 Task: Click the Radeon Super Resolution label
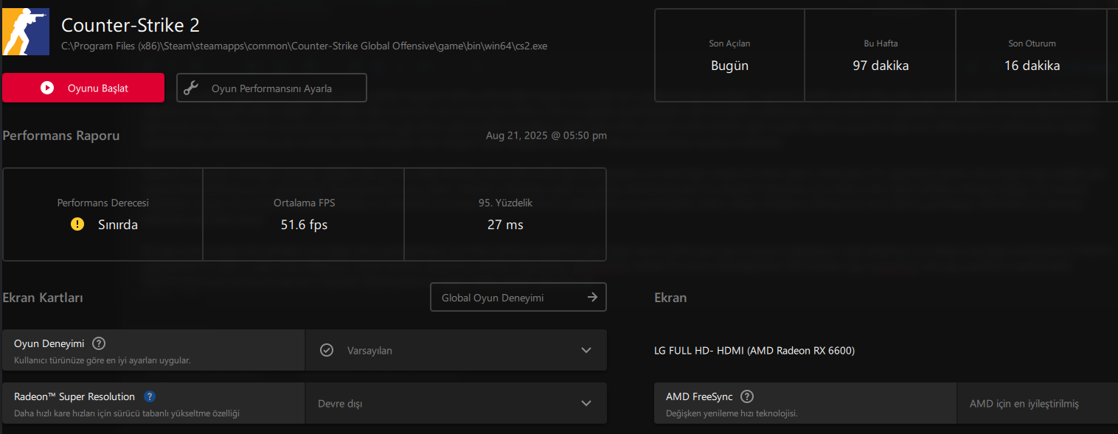tap(74, 396)
